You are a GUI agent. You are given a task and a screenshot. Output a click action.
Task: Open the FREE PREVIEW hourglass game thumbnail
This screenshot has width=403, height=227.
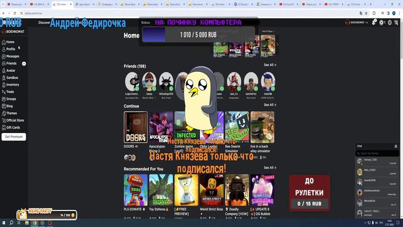(x=186, y=190)
